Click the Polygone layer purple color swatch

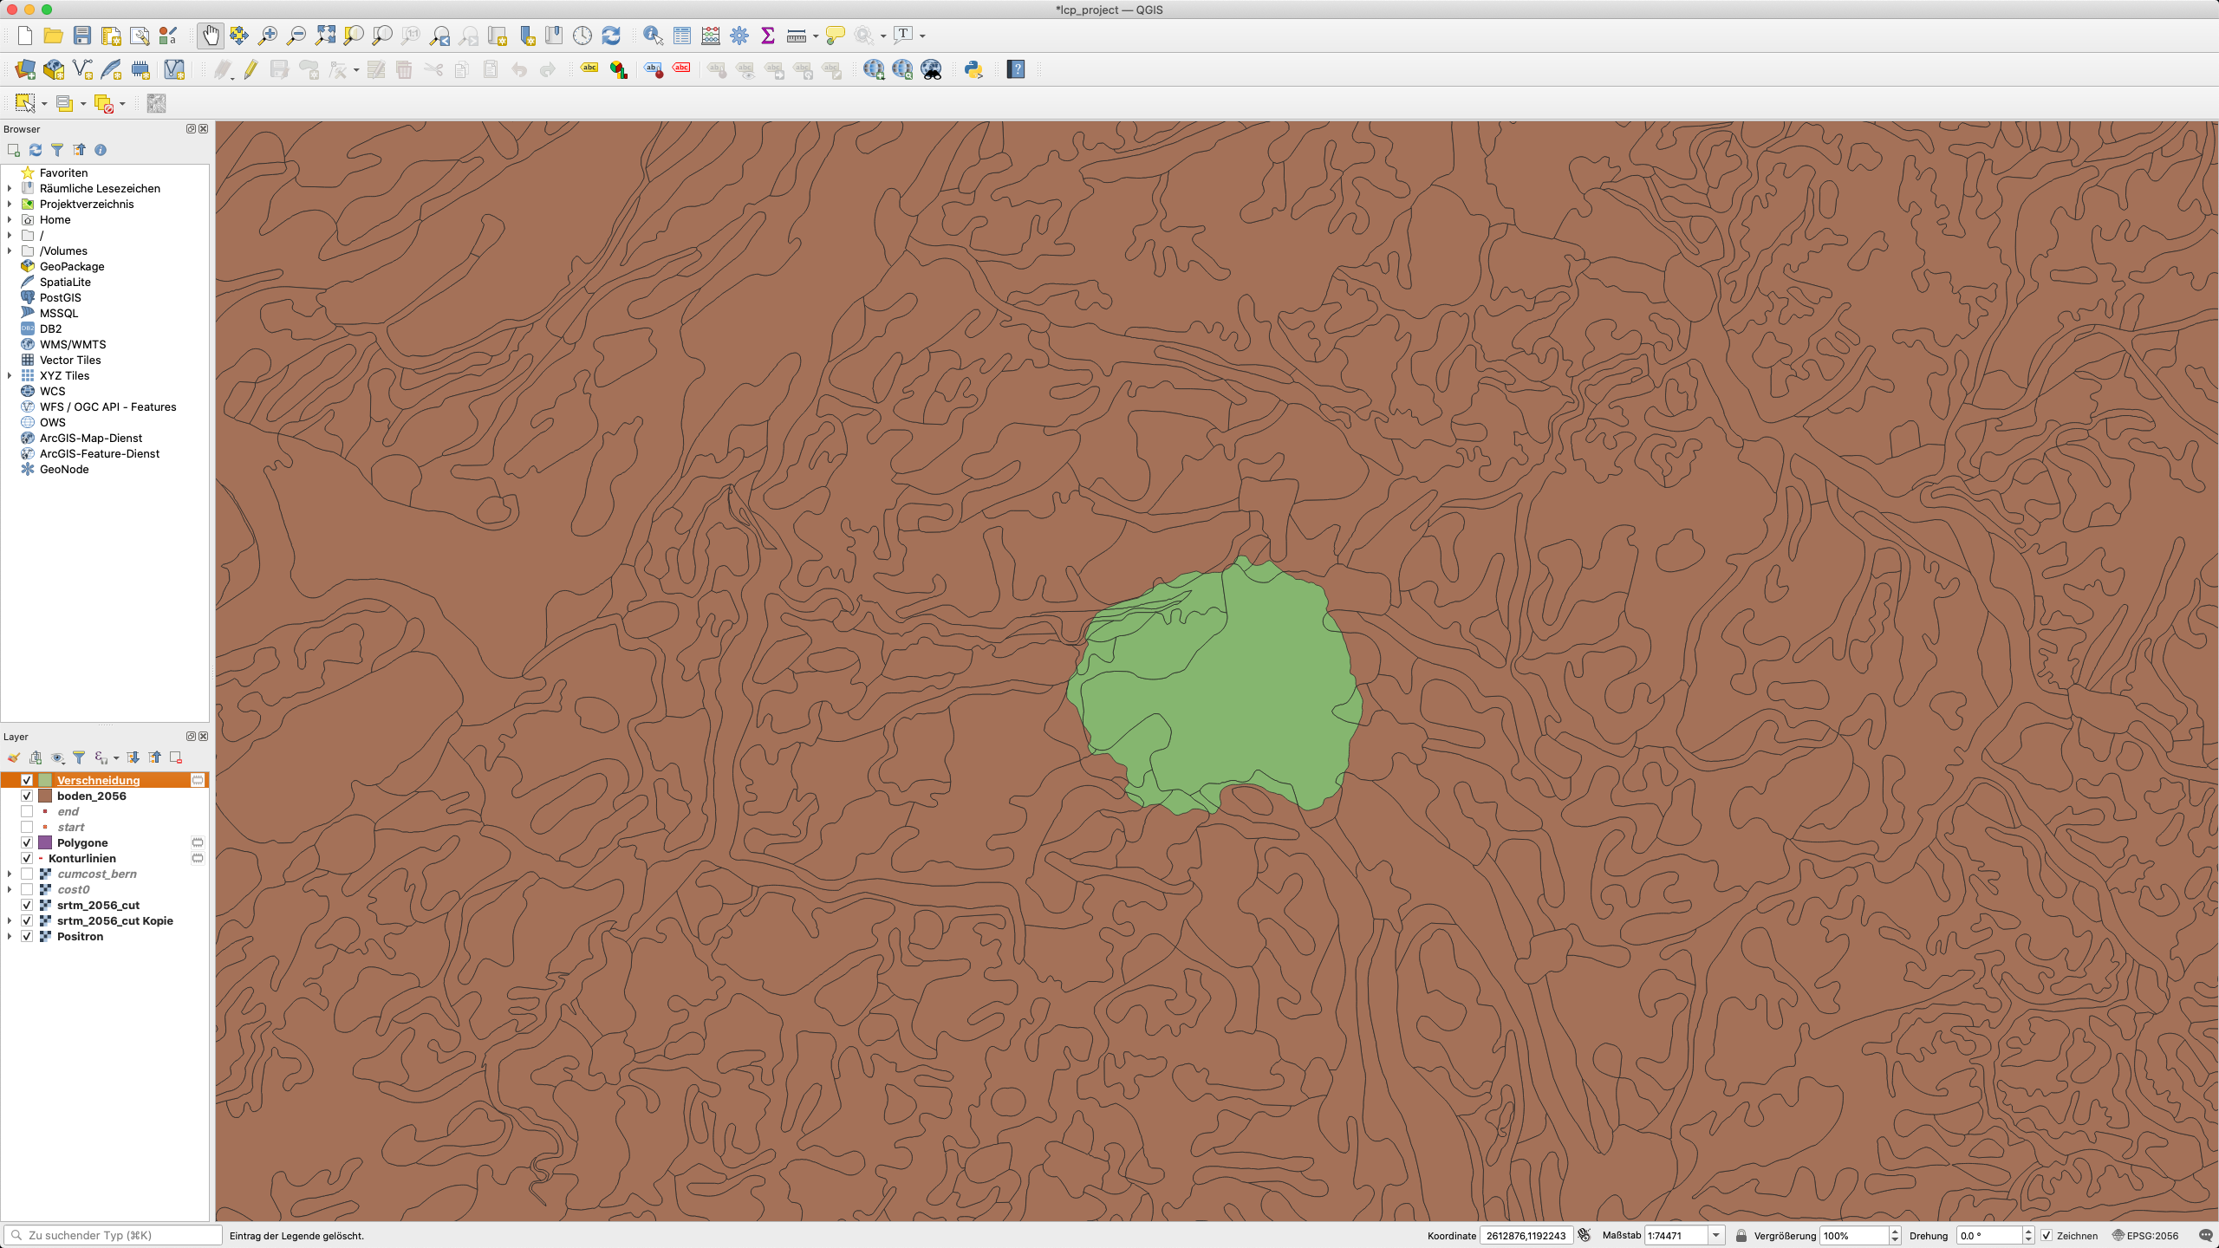click(x=45, y=842)
